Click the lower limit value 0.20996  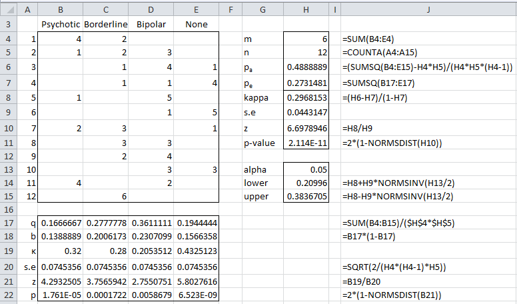[305, 183]
